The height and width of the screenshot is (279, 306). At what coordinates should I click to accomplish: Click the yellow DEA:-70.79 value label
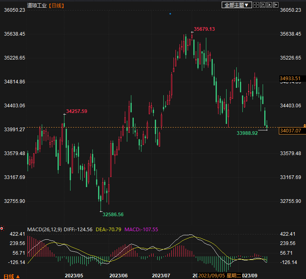108,229
